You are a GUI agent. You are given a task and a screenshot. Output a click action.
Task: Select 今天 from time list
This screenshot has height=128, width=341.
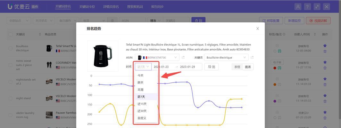[x=146, y=76]
